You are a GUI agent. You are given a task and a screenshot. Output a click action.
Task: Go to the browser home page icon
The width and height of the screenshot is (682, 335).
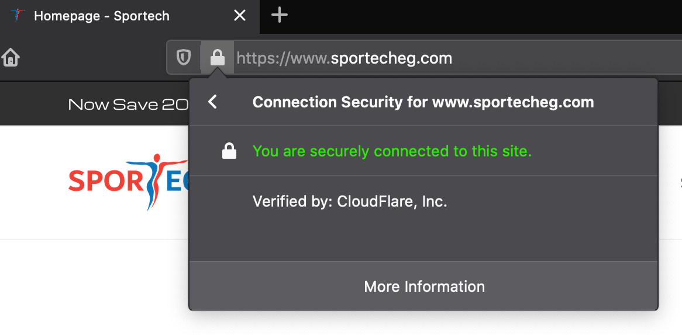pos(11,57)
